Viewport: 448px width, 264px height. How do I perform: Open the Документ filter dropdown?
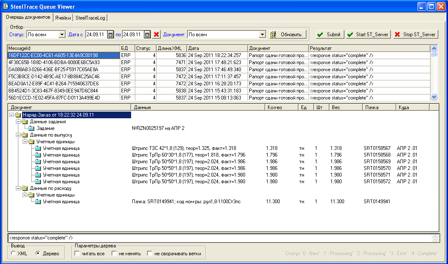[262, 35]
